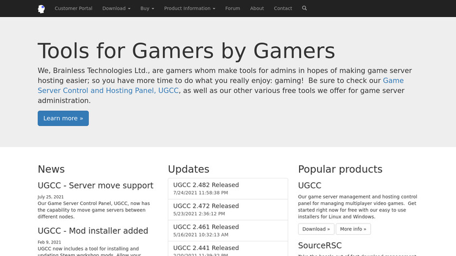Click the UGCC - Server move support headline
This screenshot has height=256, width=456.
pyautogui.click(x=96, y=185)
